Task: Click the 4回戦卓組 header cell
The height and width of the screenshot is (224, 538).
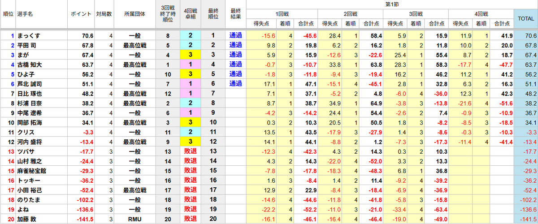Action: pyautogui.click(x=190, y=14)
